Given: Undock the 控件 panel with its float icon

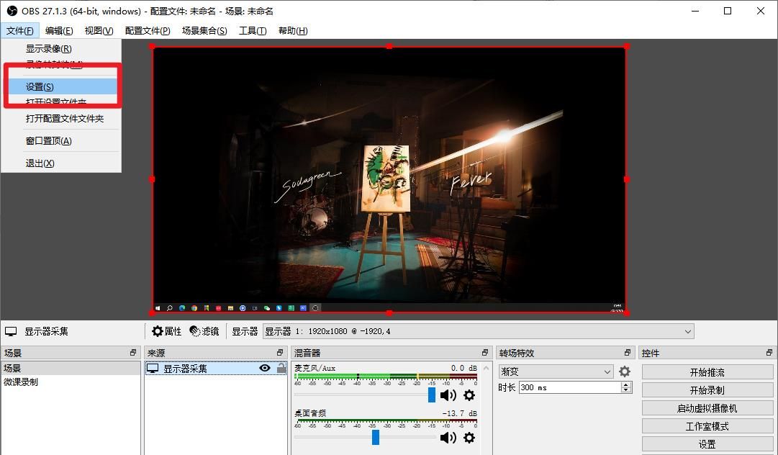Looking at the screenshot, I should point(769,352).
